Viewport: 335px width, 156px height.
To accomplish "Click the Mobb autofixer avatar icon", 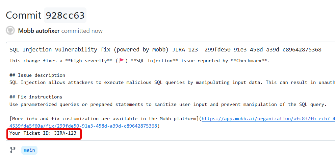I will point(10,30).
